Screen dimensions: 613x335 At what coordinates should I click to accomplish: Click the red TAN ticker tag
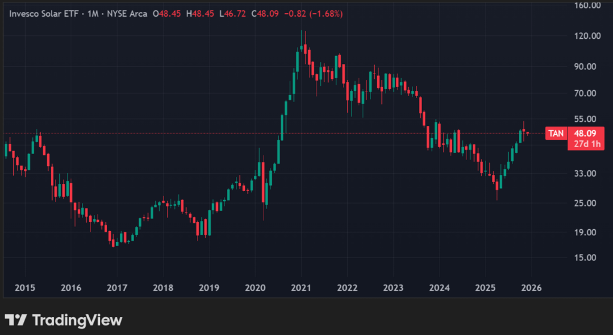click(556, 134)
